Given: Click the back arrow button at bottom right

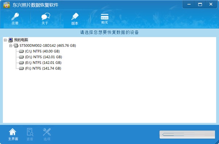Looking at the screenshot, I should [187, 134].
